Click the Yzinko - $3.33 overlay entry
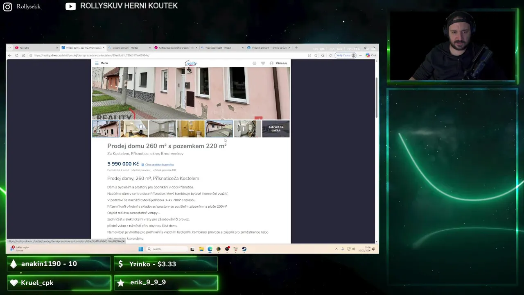524x295 pixels. [x=166, y=264]
